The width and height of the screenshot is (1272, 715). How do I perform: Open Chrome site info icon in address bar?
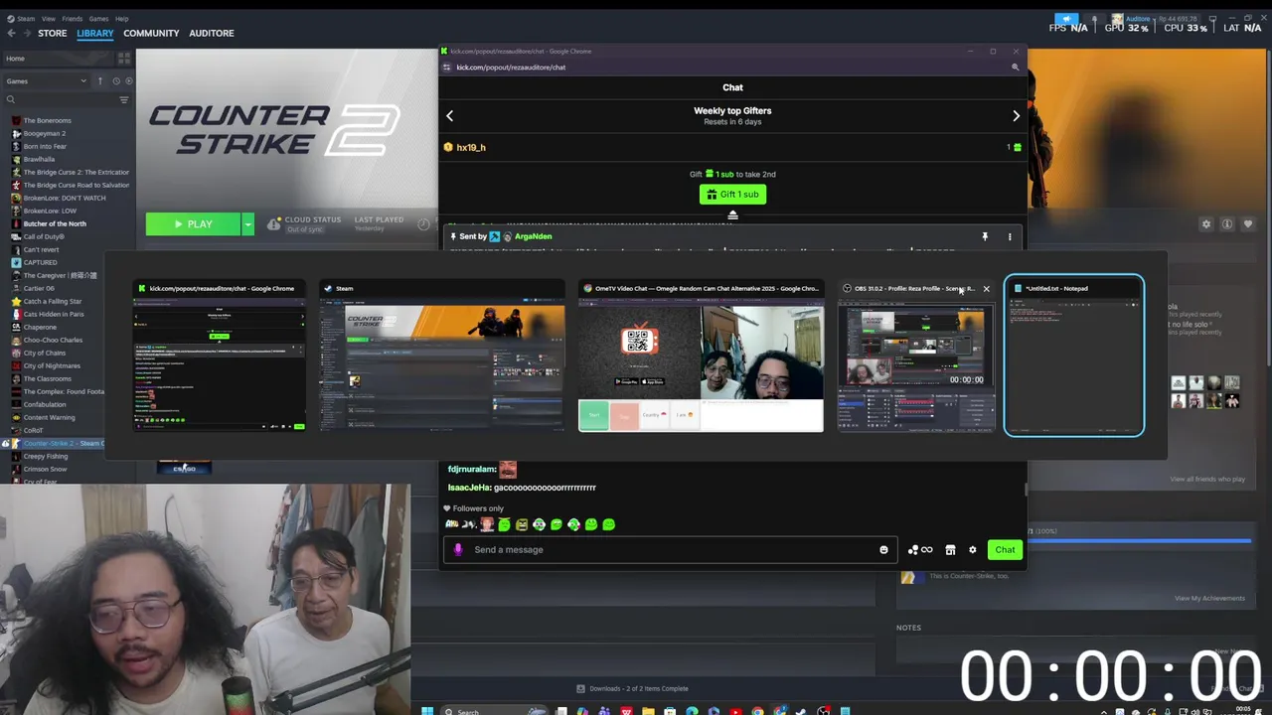(x=449, y=67)
